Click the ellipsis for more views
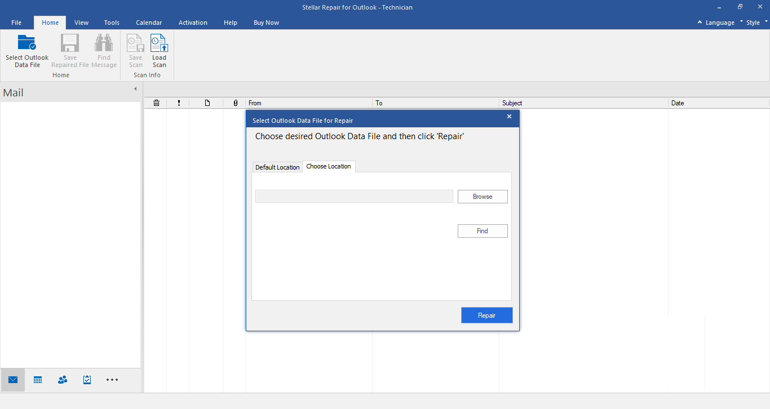This screenshot has width=770, height=409. pyautogui.click(x=112, y=380)
